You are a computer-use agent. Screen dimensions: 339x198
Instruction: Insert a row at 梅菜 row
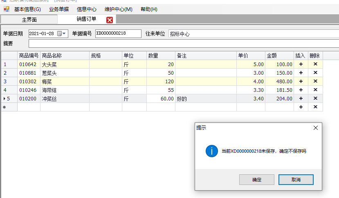(301, 81)
